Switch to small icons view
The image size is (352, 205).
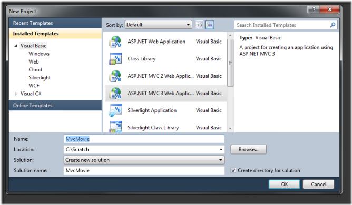[199, 25]
